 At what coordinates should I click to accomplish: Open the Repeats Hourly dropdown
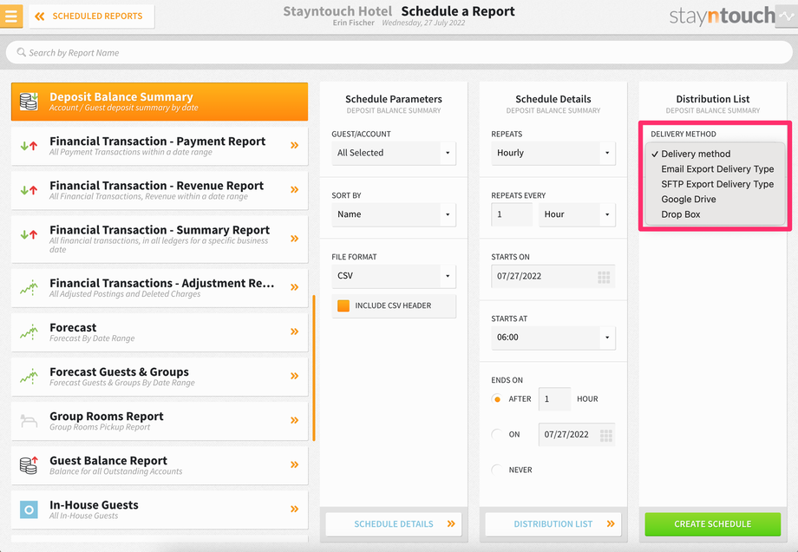553,153
